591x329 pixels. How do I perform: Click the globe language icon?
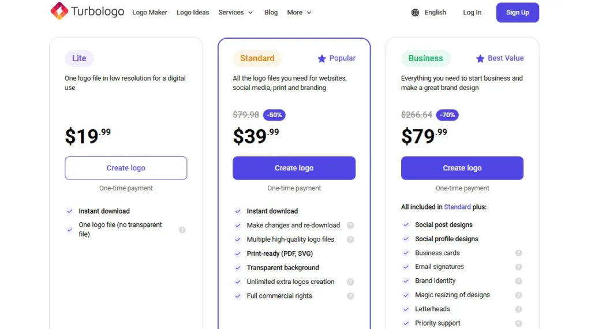[416, 12]
